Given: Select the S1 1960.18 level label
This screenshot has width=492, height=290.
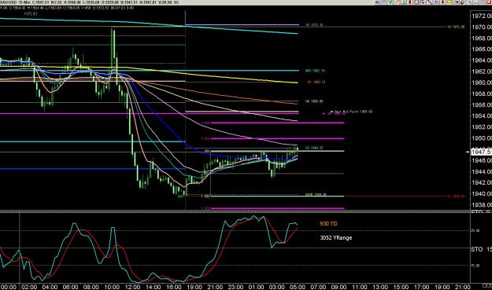Looking at the screenshot, I should tap(316, 82).
